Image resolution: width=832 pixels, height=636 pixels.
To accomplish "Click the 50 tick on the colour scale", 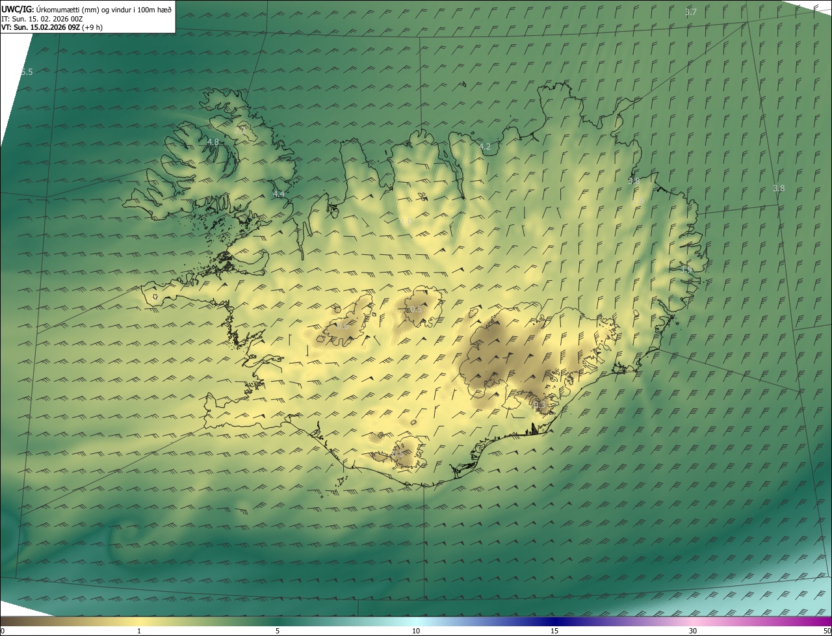I will point(827,631).
